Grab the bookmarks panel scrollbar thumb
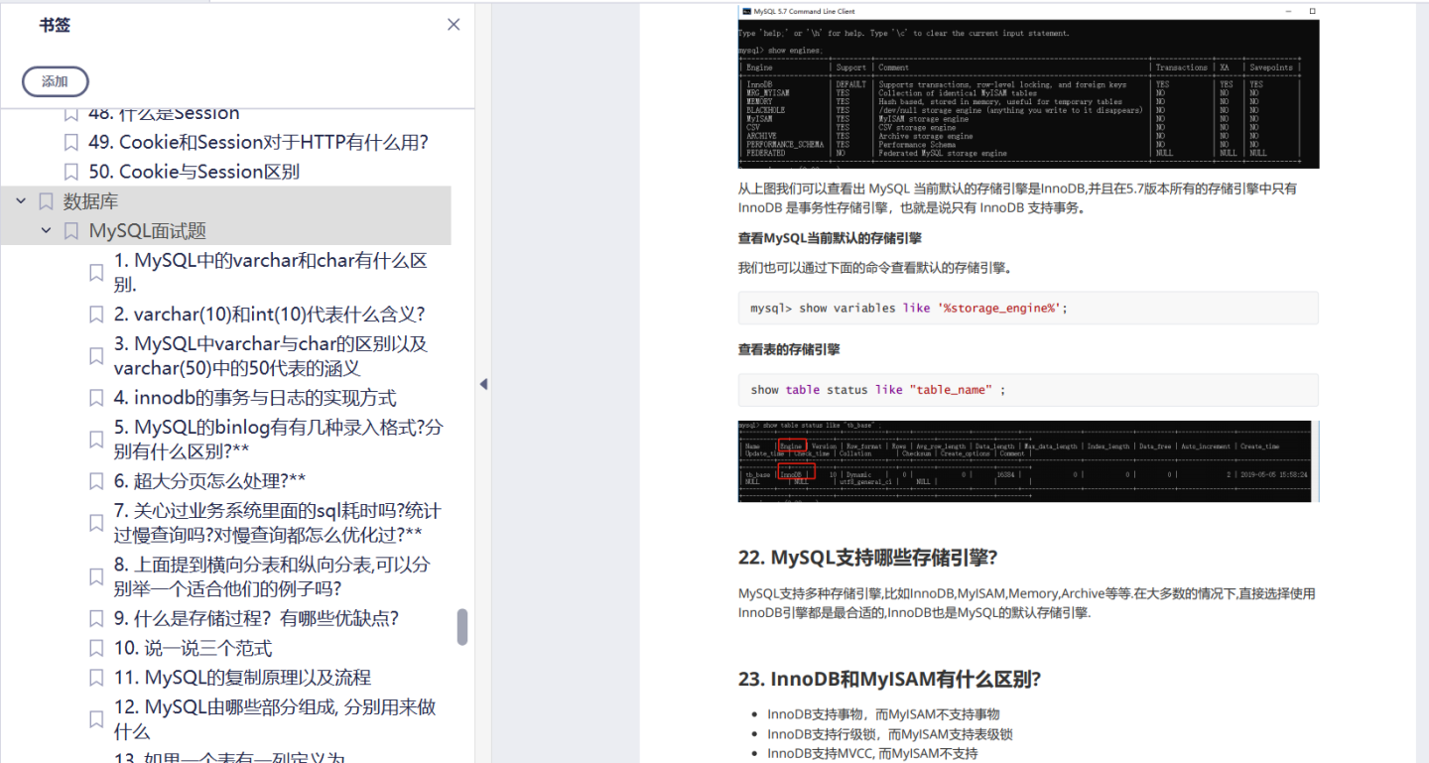The width and height of the screenshot is (1429, 763). pos(461,627)
